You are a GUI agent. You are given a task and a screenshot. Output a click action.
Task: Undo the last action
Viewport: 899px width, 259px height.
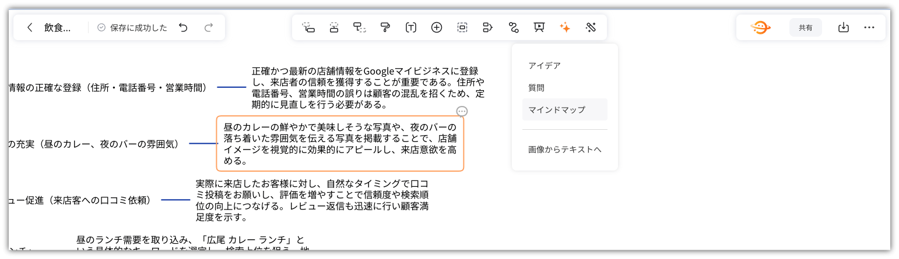183,27
